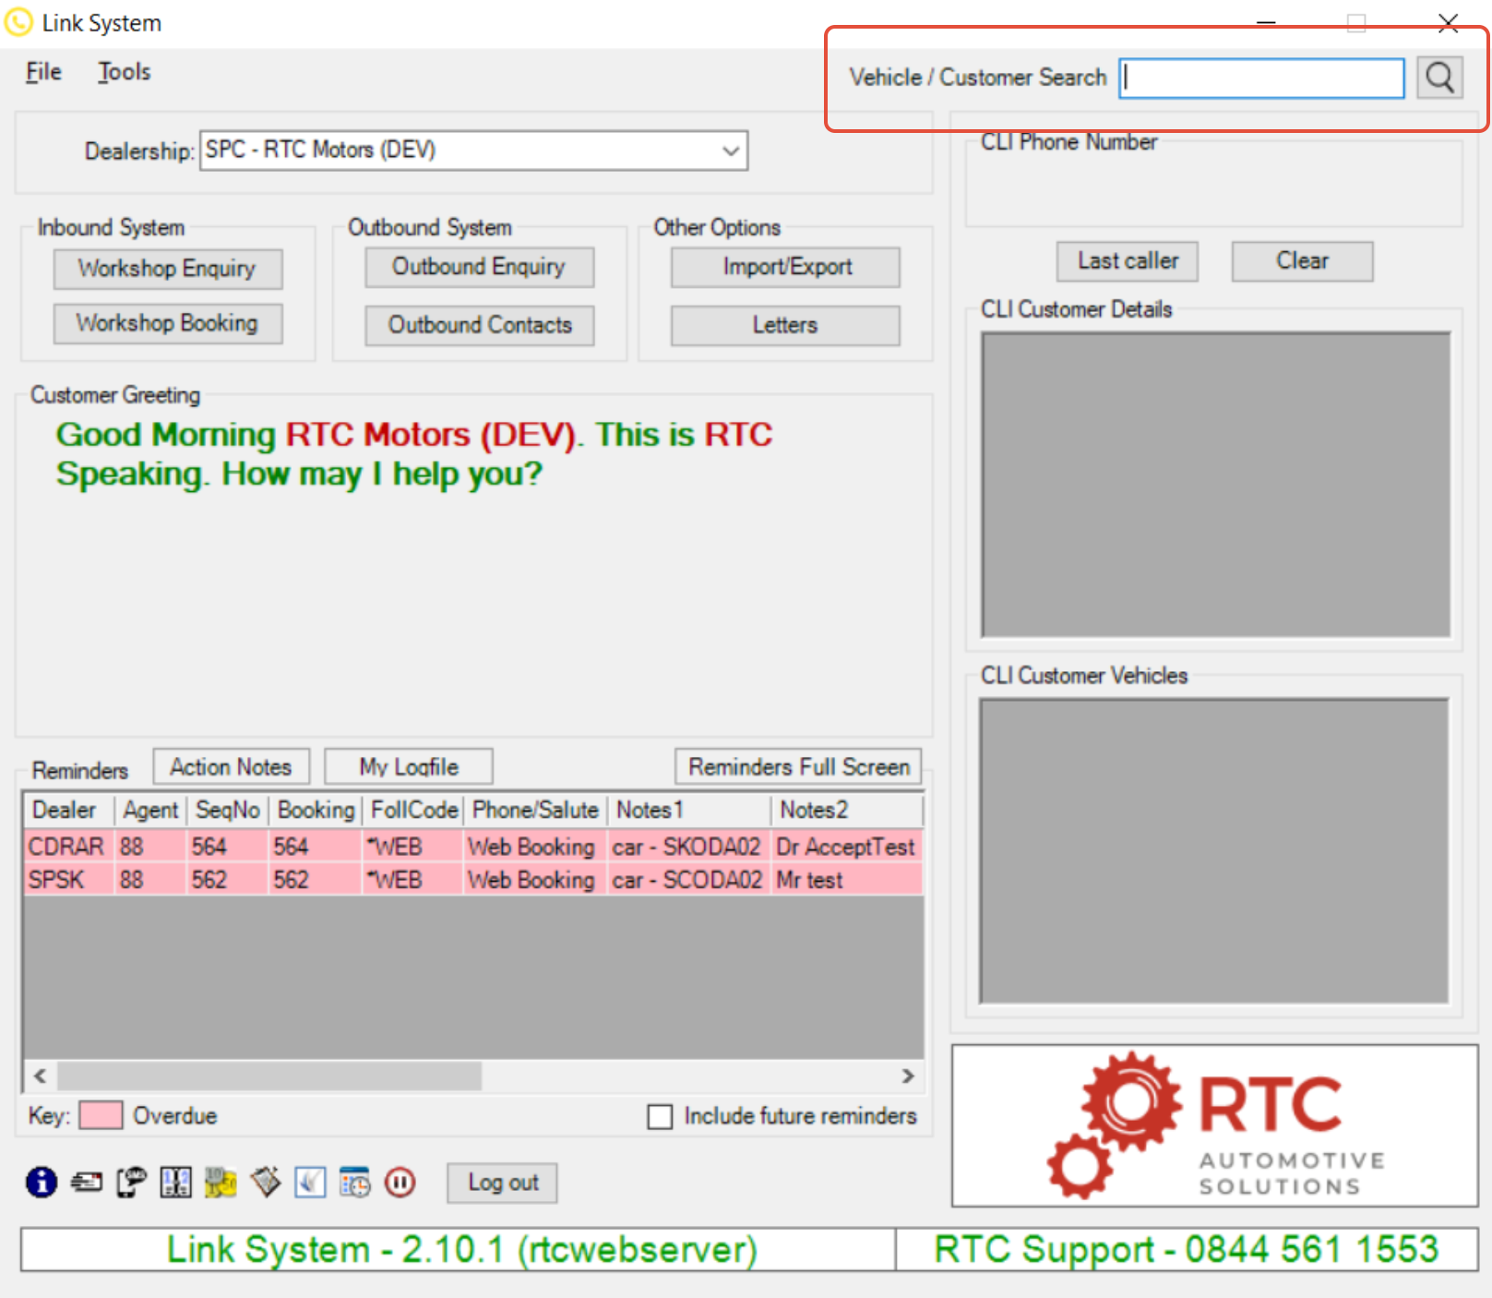This screenshot has width=1492, height=1298.
Task: Click the Link System phone logo icon
Action: pyautogui.click(x=18, y=22)
